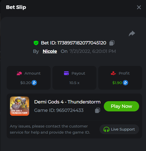Click the Demi Gods 4 - Thunderstorm title

67,102
